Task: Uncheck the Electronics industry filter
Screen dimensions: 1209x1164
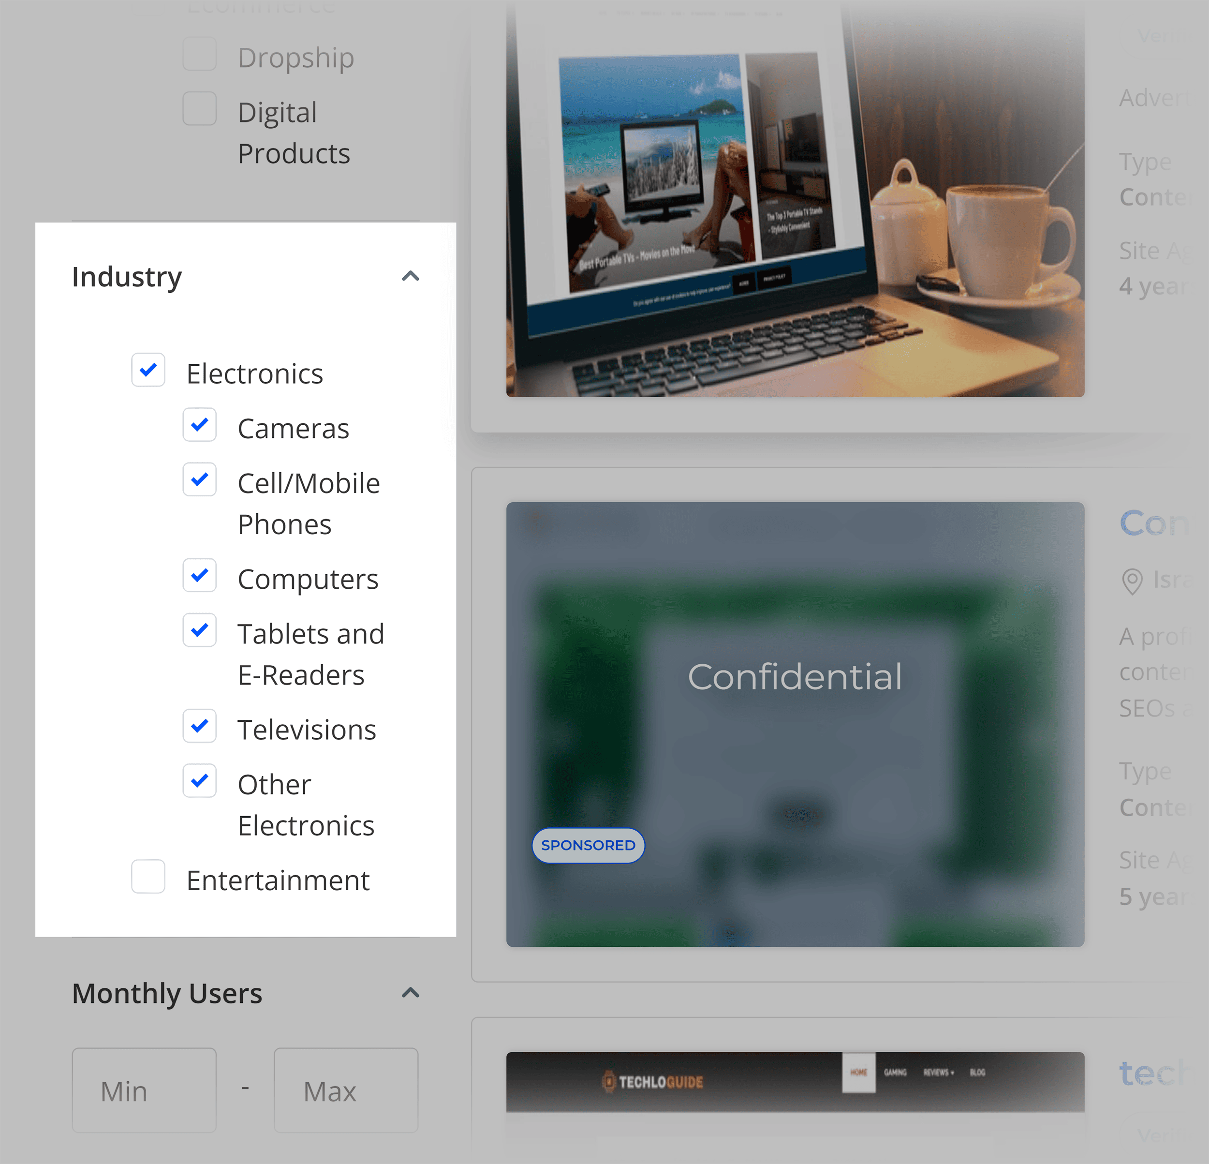Action: (x=147, y=371)
